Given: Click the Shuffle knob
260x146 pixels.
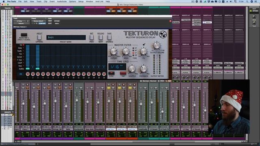Looking at the screenshot, I should point(132,69).
